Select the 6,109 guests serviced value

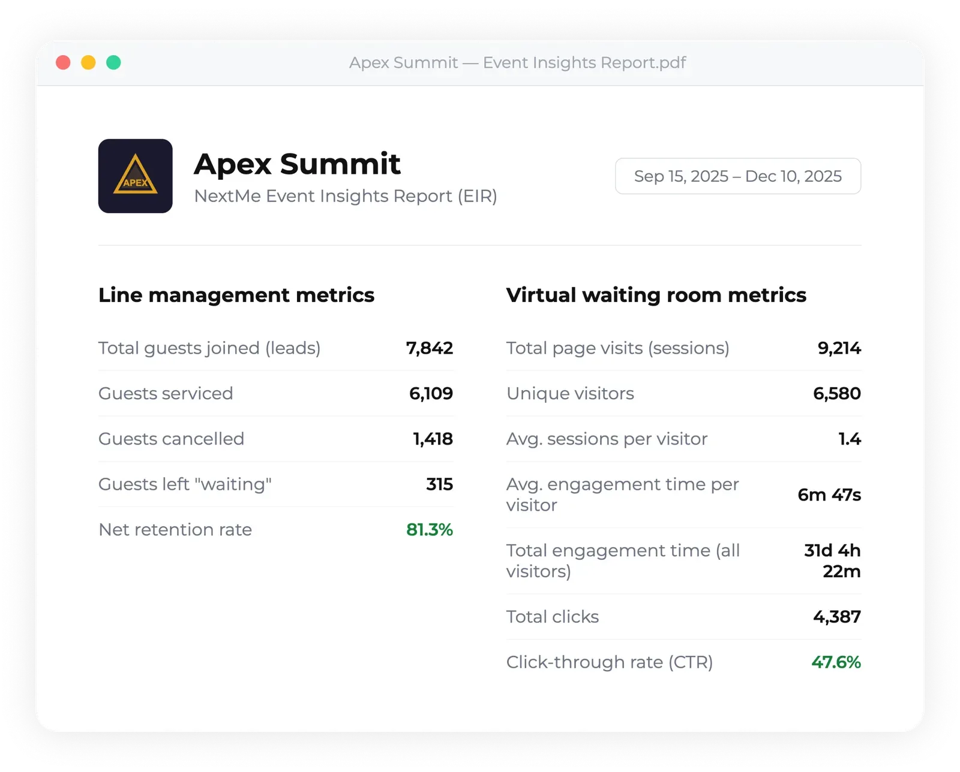[x=431, y=393]
